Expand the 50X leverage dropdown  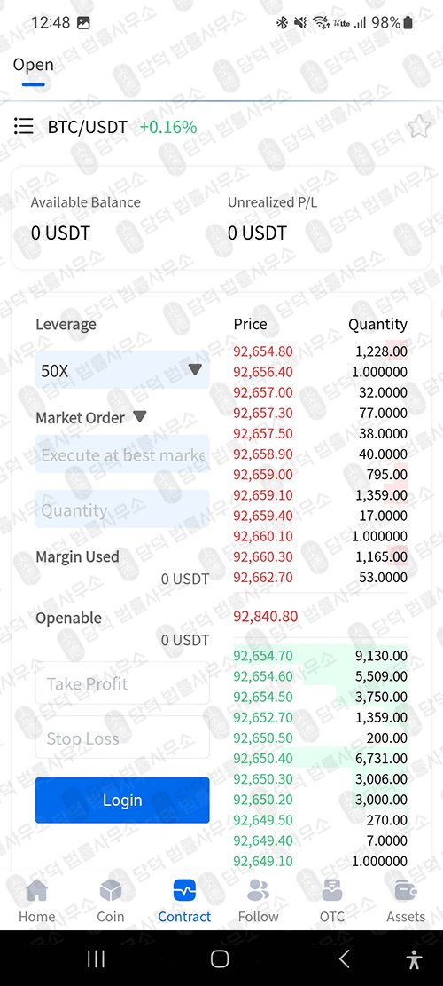[122, 370]
